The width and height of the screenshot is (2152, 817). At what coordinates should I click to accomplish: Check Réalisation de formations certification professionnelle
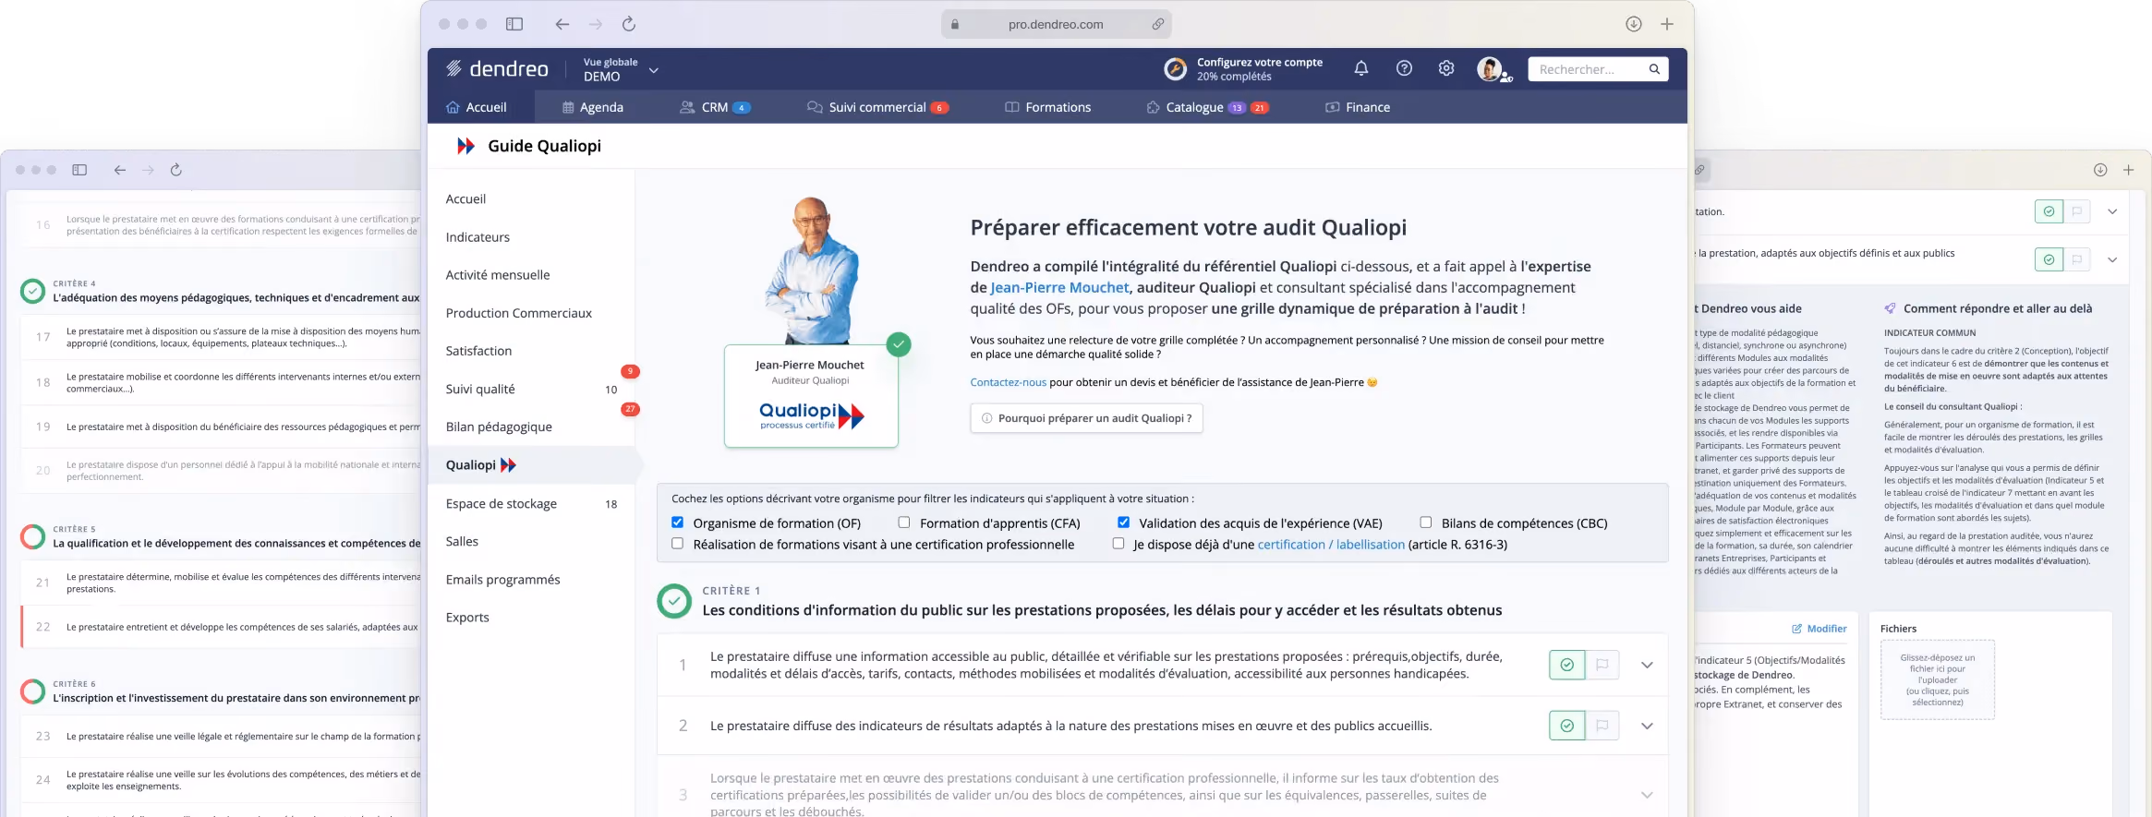click(x=677, y=544)
